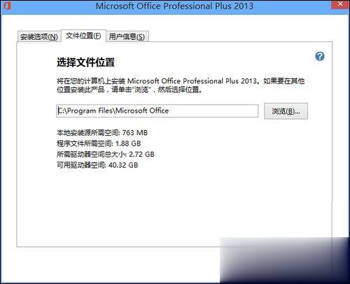Click text 程序文件所需空间: 1.88 GB
Image resolution: width=350 pixels, height=284 pixels.
99,143
